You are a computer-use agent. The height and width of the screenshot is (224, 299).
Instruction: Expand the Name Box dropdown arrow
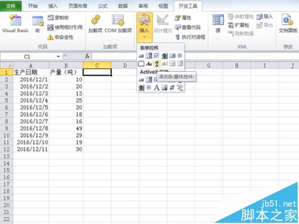pyautogui.click(x=59, y=57)
